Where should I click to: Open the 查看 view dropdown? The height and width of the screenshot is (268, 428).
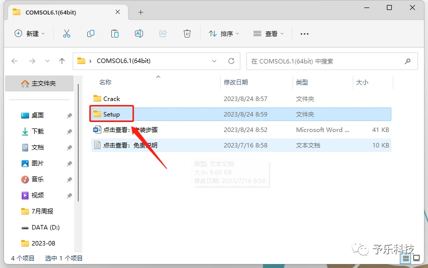(268, 33)
